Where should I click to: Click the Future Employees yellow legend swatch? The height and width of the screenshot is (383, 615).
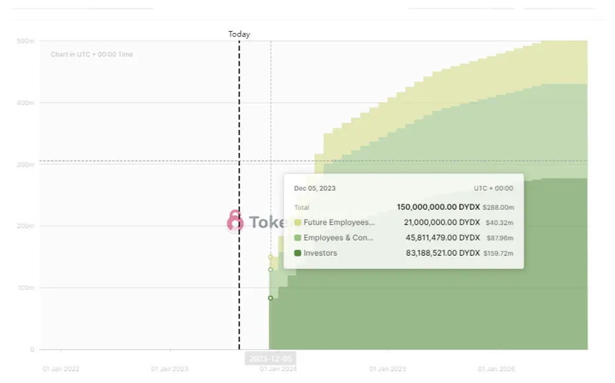pos(298,222)
